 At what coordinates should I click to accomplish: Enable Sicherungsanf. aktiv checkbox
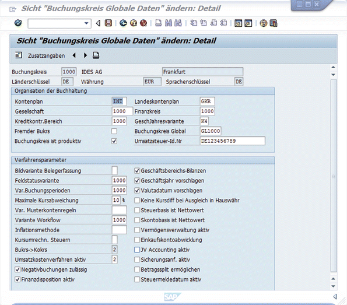(x=137, y=260)
